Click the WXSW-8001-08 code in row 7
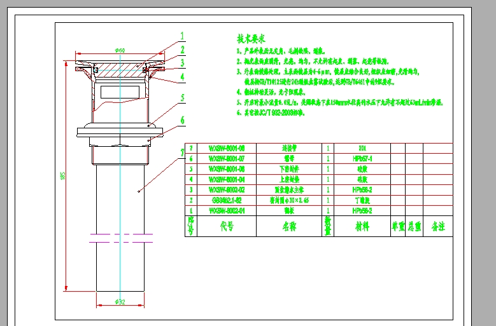The height and width of the screenshot is (326, 496). click(x=227, y=148)
